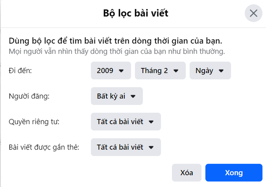Image resolution: width=266 pixels, height=187 pixels.
Task: Click the X icon to close the filter dialog
Action: click(x=253, y=13)
